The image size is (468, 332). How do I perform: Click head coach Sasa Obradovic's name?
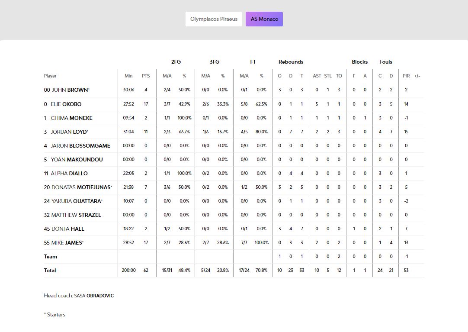(94, 296)
